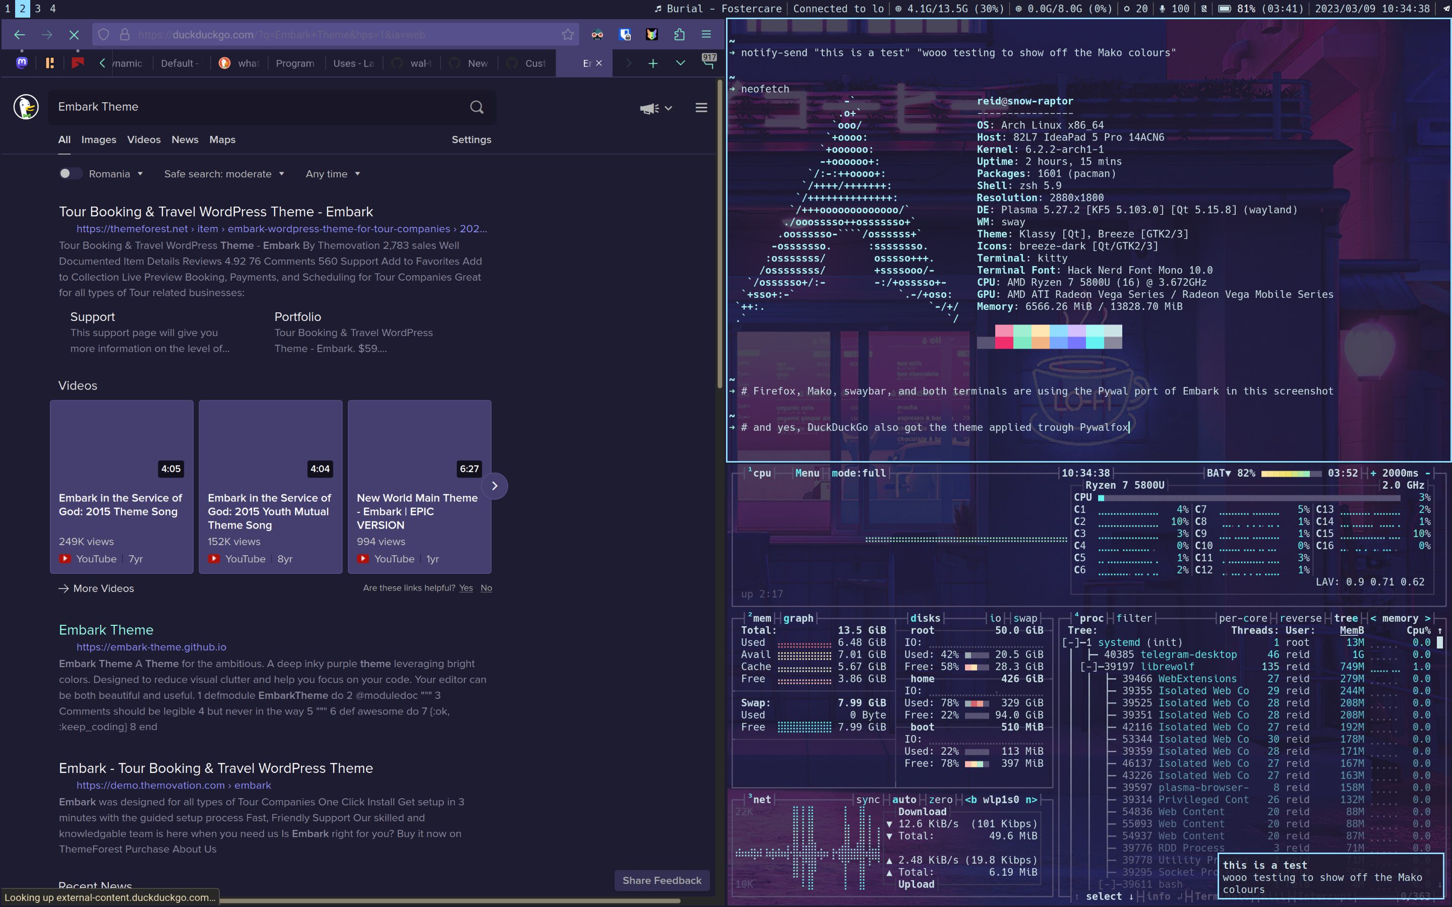The image size is (1452, 907).
Task: Click the Share Feedback button
Action: 661,880
